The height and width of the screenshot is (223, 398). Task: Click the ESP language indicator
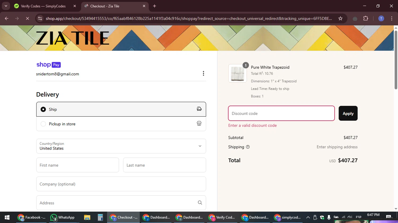358,217
